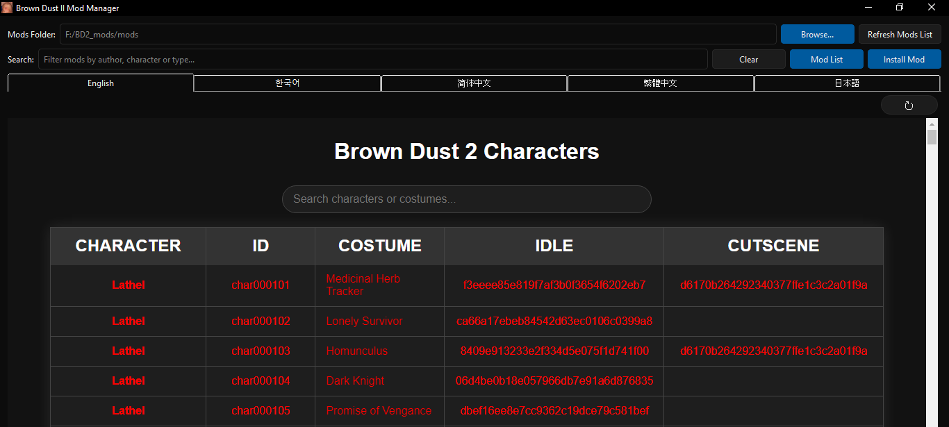Click the cutscene hash in the Homunculus row

tap(773, 351)
